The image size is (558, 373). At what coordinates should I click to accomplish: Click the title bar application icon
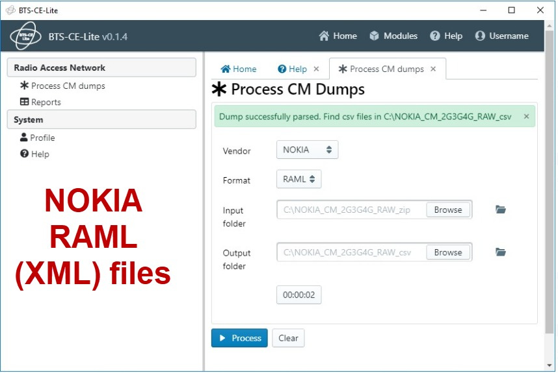click(x=10, y=10)
